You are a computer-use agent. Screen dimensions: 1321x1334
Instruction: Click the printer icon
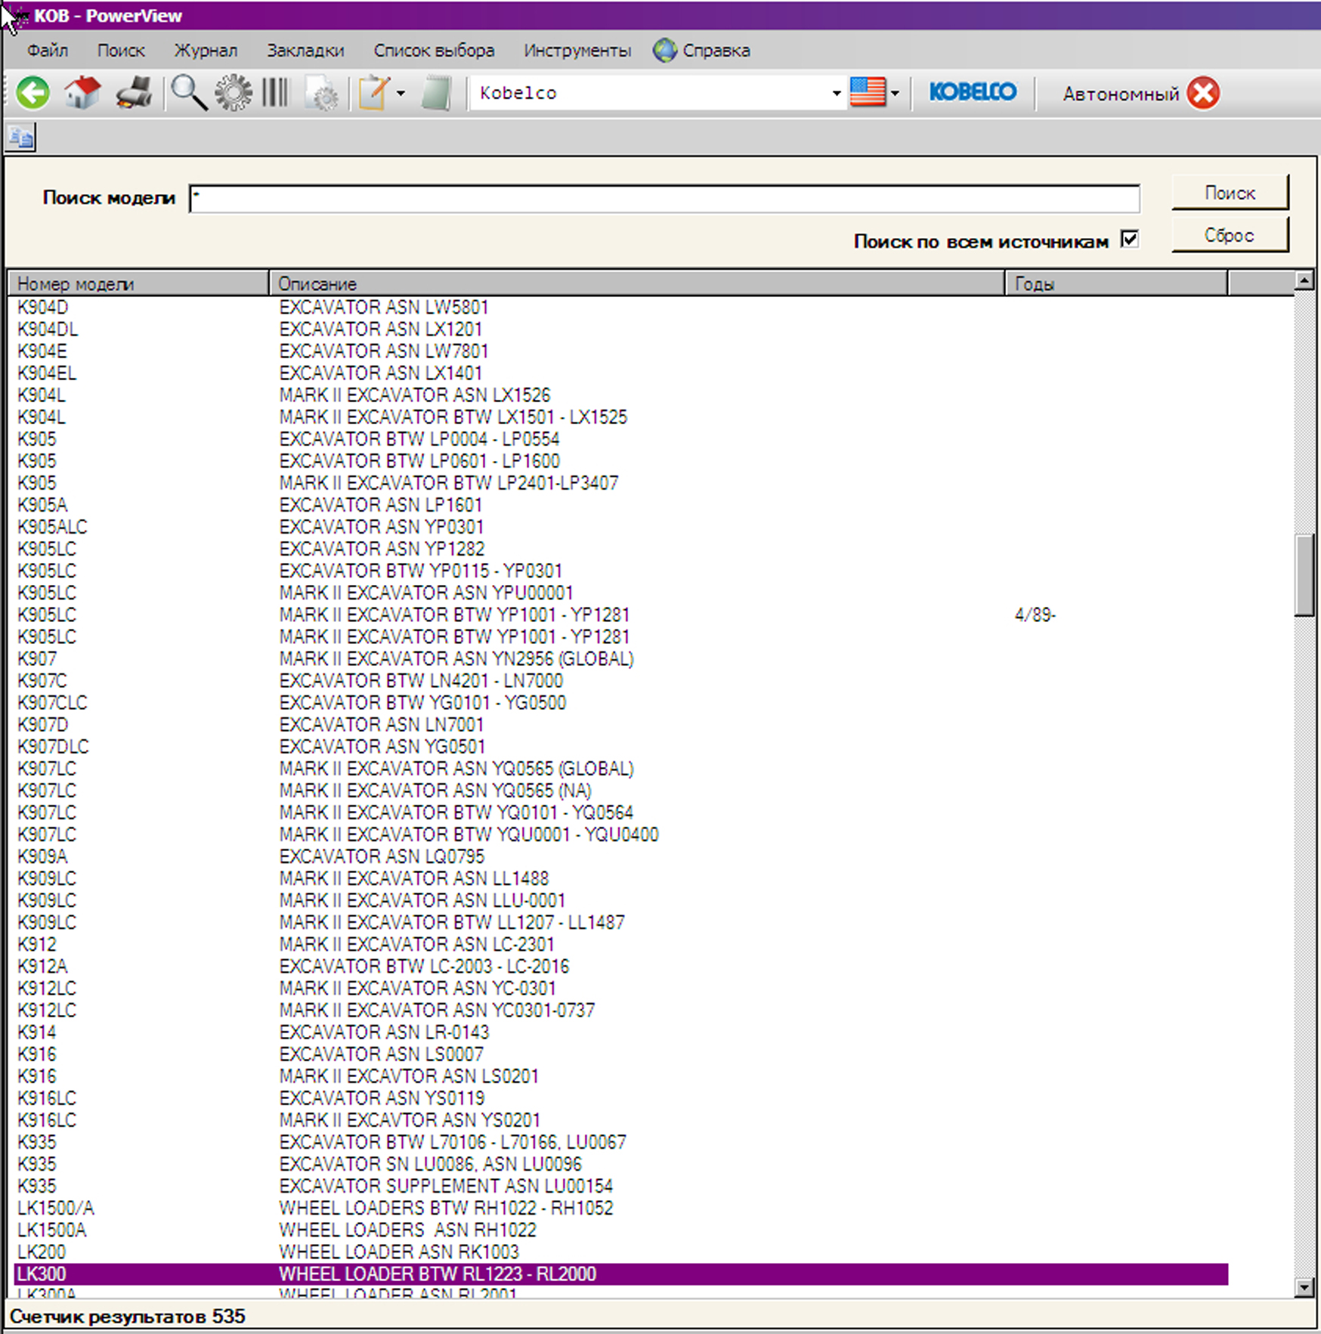point(135,93)
